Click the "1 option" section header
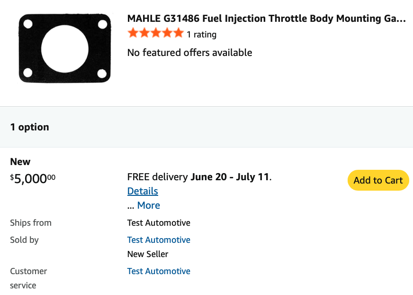The width and height of the screenshot is (413, 295). point(29,127)
